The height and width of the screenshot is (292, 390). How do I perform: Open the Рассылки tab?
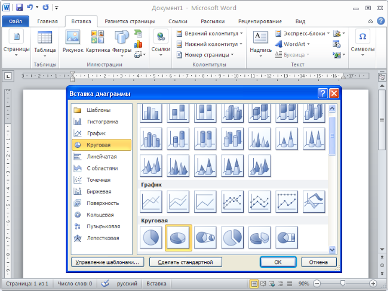[213, 21]
